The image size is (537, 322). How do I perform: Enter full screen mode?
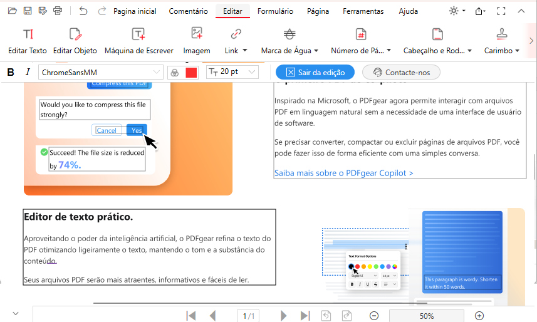pyautogui.click(x=501, y=11)
